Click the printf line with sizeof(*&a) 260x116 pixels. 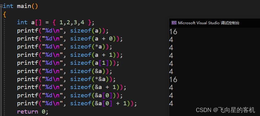[66, 79]
